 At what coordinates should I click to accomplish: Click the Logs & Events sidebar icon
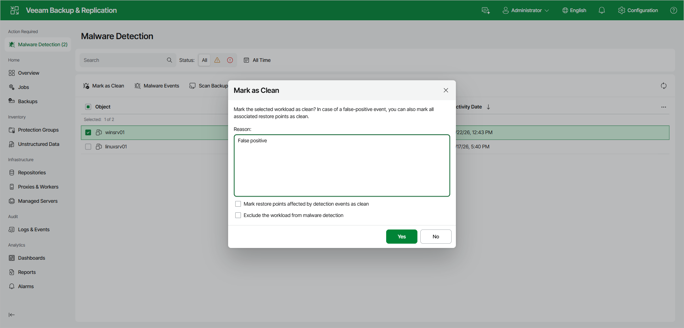click(x=12, y=229)
